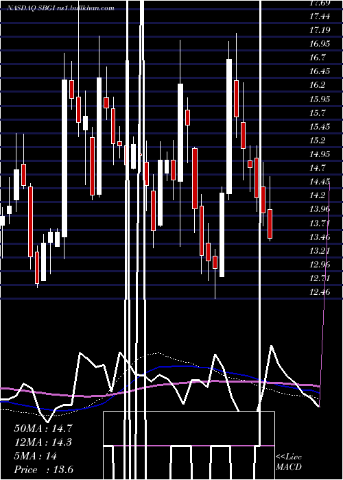This screenshot has width=343, height=480.
Task: Click the 15.45 price axis label
Action: 320,127
